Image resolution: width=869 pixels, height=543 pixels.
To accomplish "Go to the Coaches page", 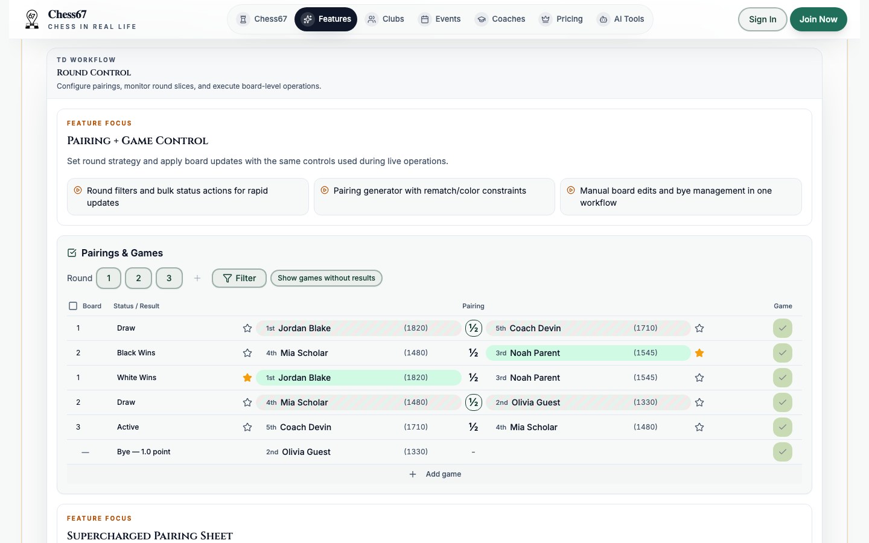I will point(500,19).
